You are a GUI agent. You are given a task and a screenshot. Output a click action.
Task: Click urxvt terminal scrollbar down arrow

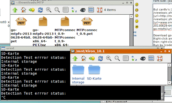162,98
